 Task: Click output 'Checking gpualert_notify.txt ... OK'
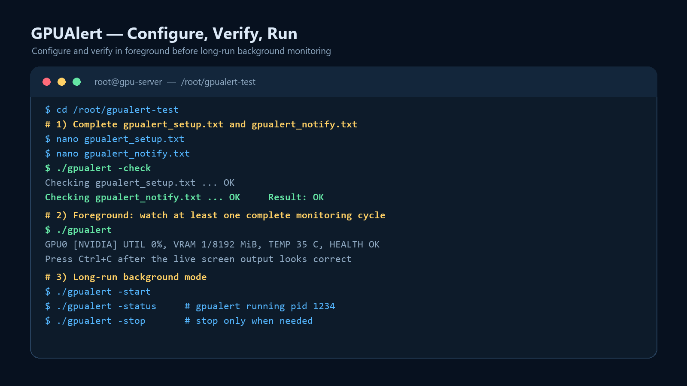tap(143, 197)
